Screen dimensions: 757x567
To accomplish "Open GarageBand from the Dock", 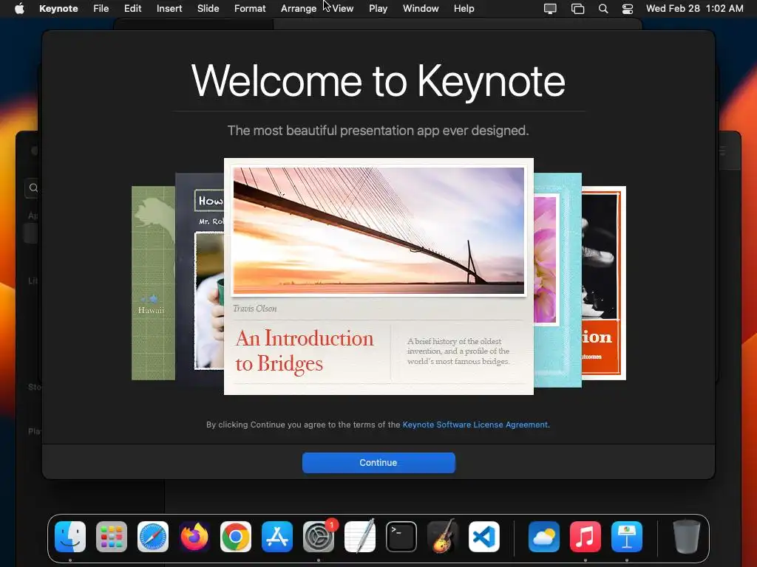I will [x=443, y=537].
